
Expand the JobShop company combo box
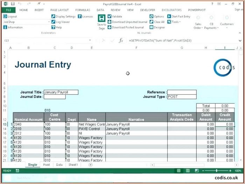click(49, 22)
